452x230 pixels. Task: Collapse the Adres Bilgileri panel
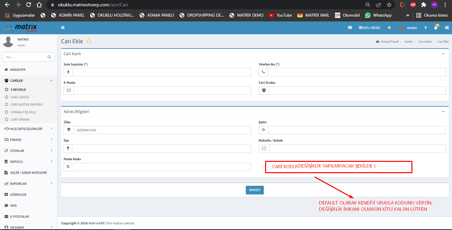point(443,112)
